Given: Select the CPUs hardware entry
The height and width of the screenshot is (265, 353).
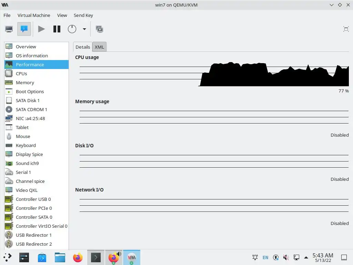Looking at the screenshot, I should pos(37,74).
